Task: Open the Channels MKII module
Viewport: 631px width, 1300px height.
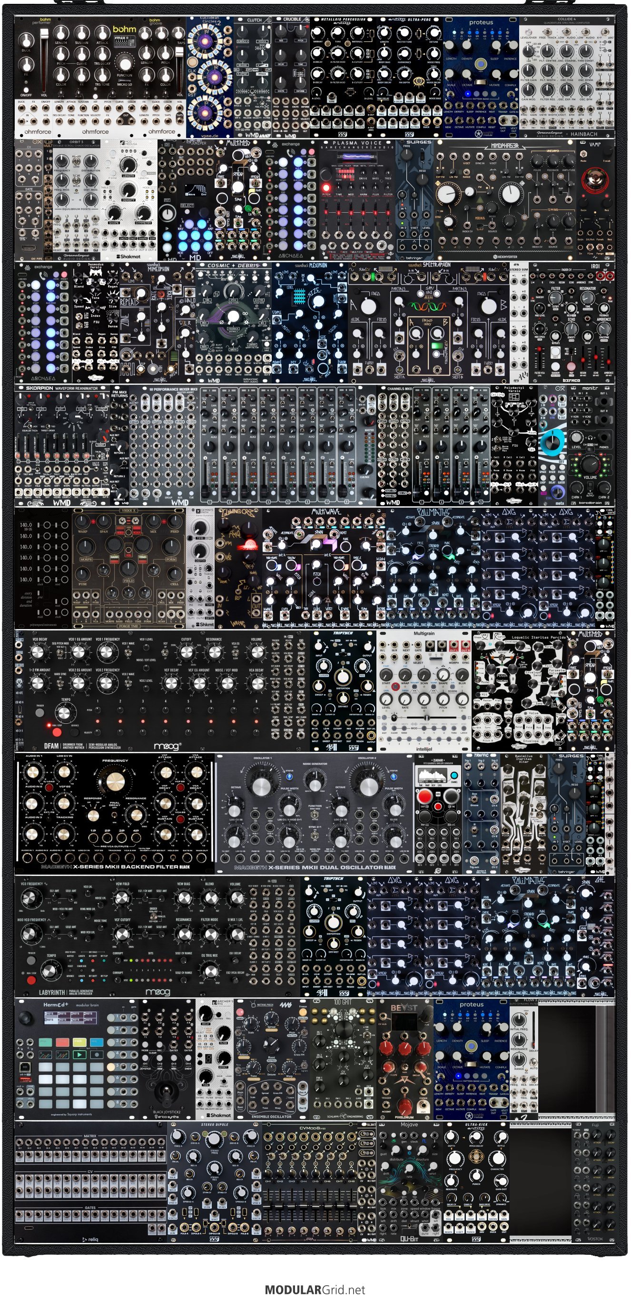Action: point(433,446)
